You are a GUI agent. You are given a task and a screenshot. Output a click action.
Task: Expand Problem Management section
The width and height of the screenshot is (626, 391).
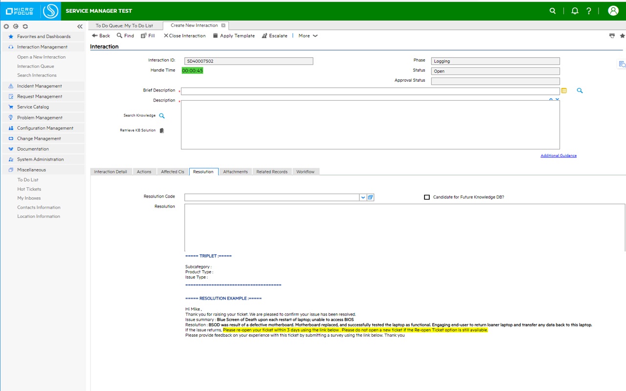tap(43, 118)
